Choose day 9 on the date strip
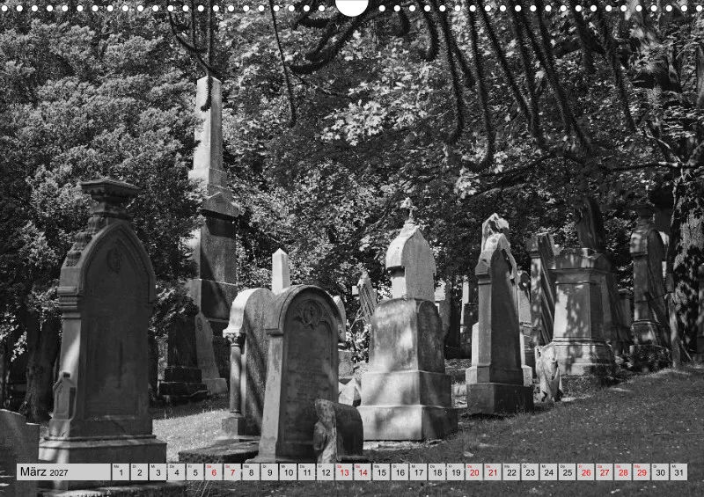 pyautogui.click(x=269, y=472)
